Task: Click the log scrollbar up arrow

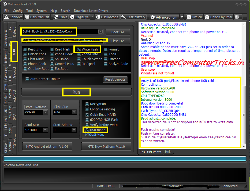Action: 244,25
